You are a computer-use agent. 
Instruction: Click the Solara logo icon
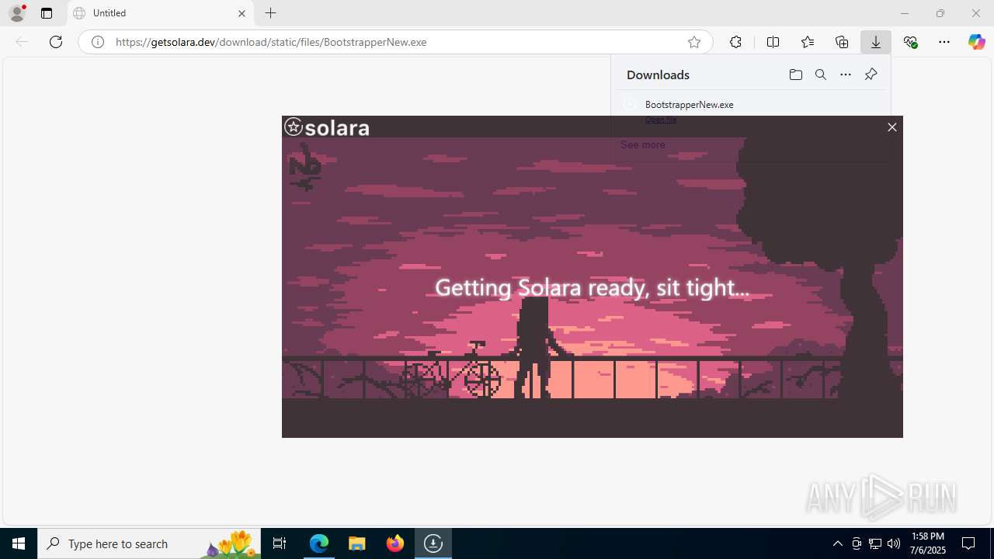(x=293, y=127)
